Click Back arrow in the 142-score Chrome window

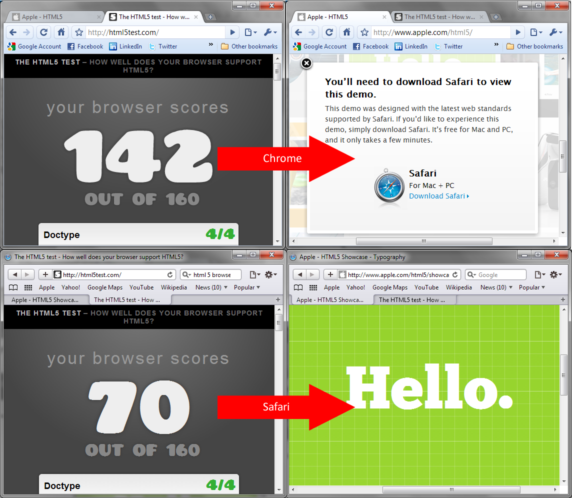coord(13,32)
